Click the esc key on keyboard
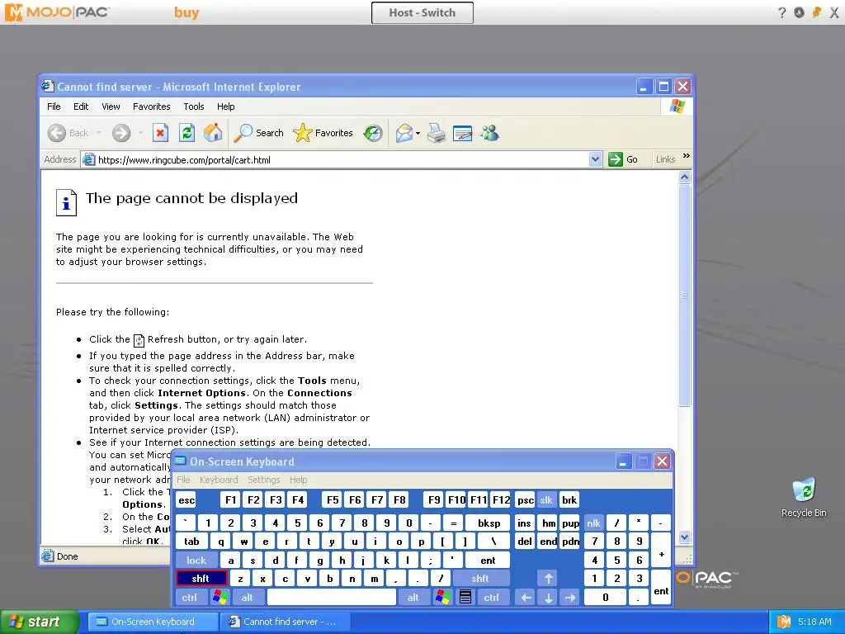The height and width of the screenshot is (634, 845). click(186, 499)
